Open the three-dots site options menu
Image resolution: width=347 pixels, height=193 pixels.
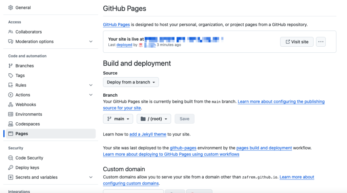321,42
